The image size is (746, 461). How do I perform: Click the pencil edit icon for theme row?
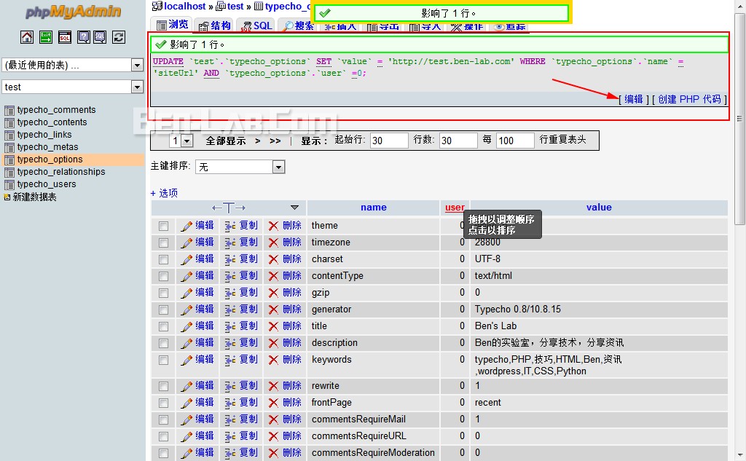(x=186, y=226)
